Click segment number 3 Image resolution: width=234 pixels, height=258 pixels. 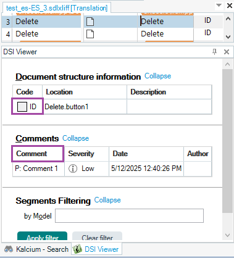(x=7, y=22)
